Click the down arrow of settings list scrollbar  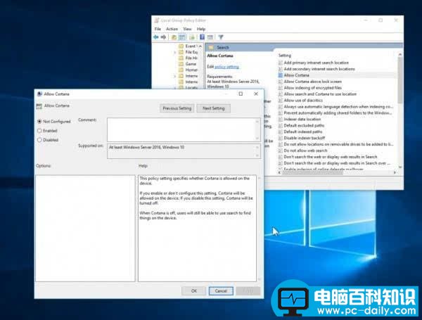point(400,167)
